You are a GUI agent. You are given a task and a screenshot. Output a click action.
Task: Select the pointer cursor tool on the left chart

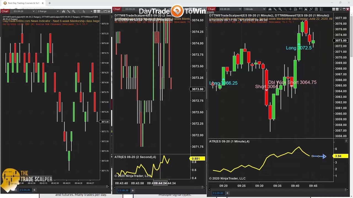click(84, 11)
